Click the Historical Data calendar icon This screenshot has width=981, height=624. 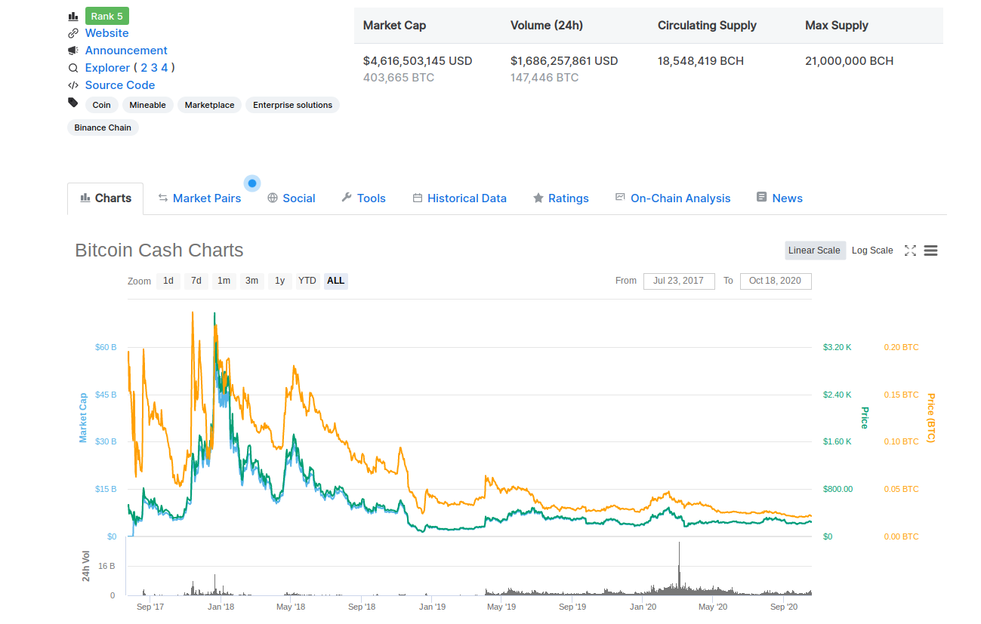pos(417,198)
